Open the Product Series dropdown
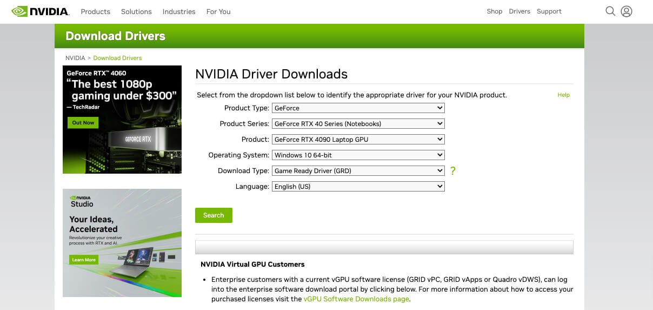This screenshot has width=653, height=310. pyautogui.click(x=358, y=124)
